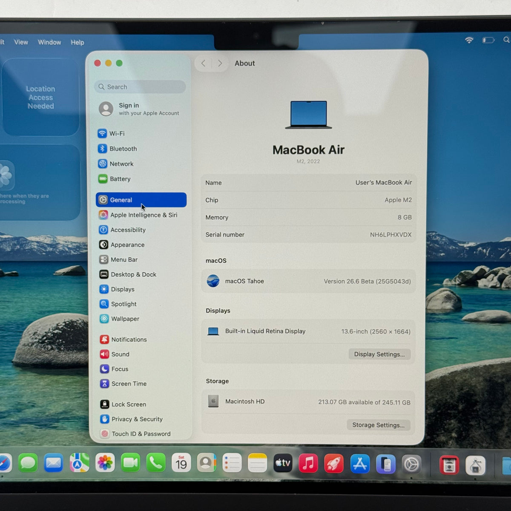Open Photos from the Dock

coord(105,463)
